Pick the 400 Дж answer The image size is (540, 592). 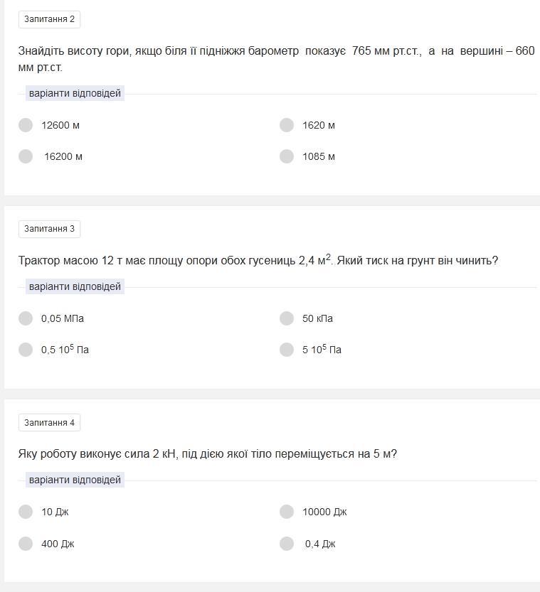click(x=26, y=544)
